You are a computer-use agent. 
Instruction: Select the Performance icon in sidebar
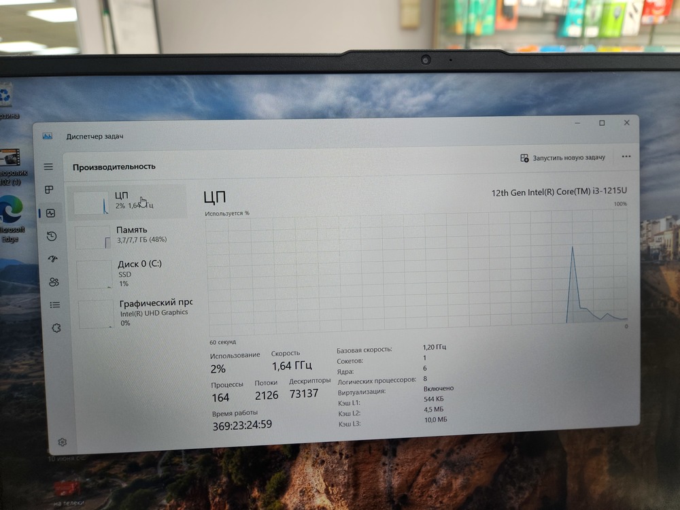coord(50,213)
